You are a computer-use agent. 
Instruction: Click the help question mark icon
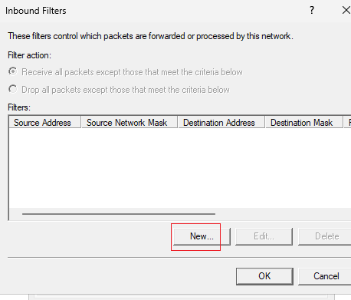(312, 11)
